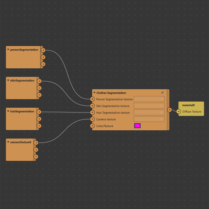This screenshot has height=209, width=209.
Task: Click the first output port of skinSegmentation
Action: click(x=39, y=81)
